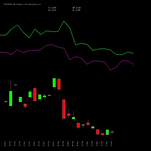
Task: Click the 25 Feb date label
Action: click(53, 144)
